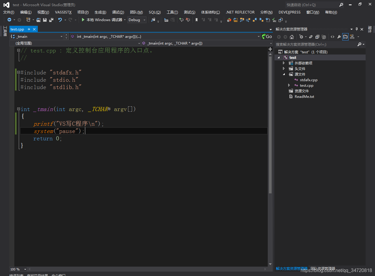Toggle Preview Selected Items button
375x276 pixels.
tap(345, 37)
